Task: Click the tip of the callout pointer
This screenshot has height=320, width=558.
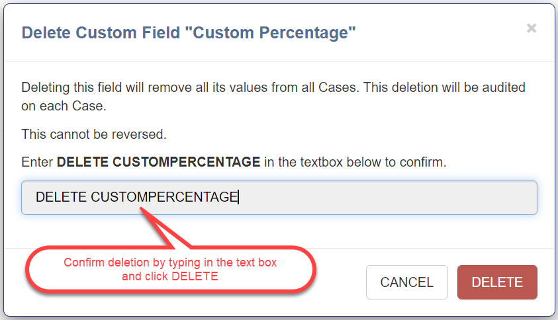Action: 141,209
